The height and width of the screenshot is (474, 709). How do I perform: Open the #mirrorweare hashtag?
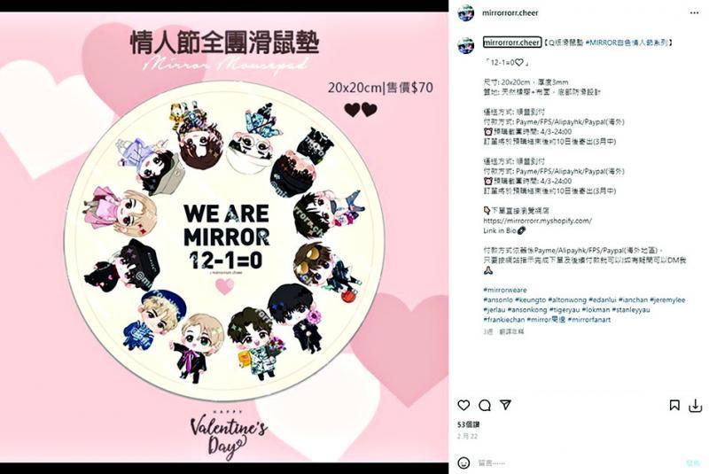coord(504,290)
